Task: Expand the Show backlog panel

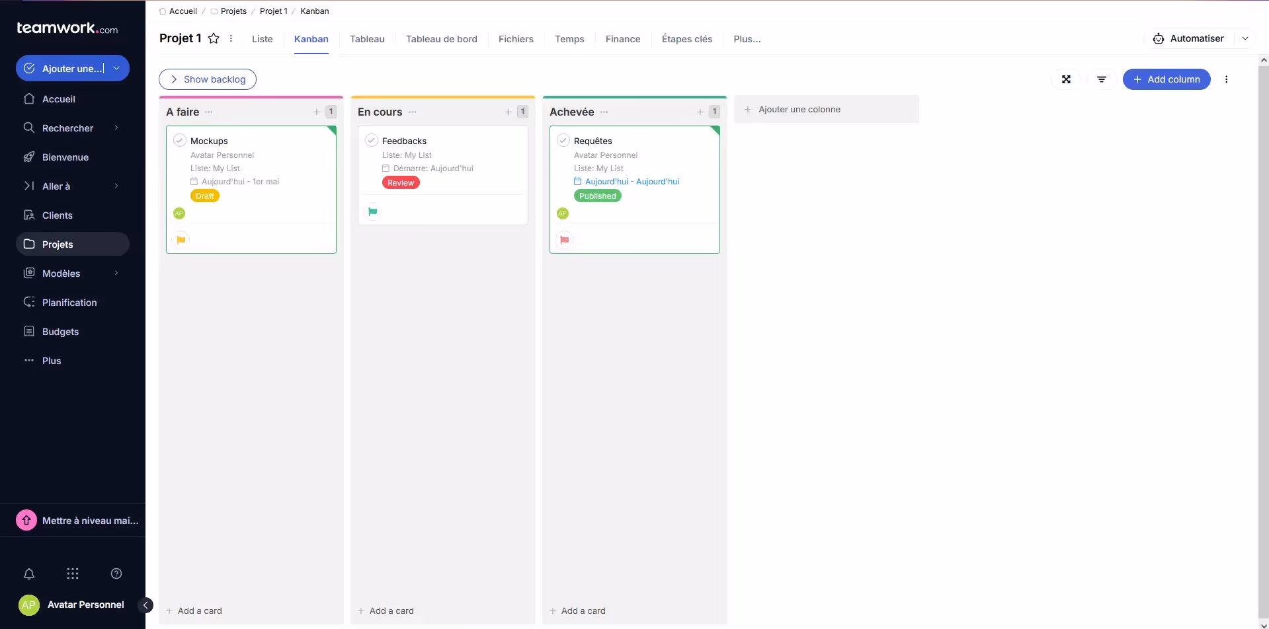Action: tap(208, 79)
